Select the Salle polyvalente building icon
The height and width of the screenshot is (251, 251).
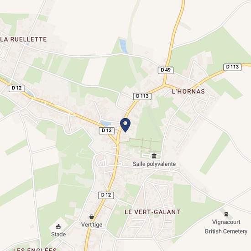pos(154,156)
